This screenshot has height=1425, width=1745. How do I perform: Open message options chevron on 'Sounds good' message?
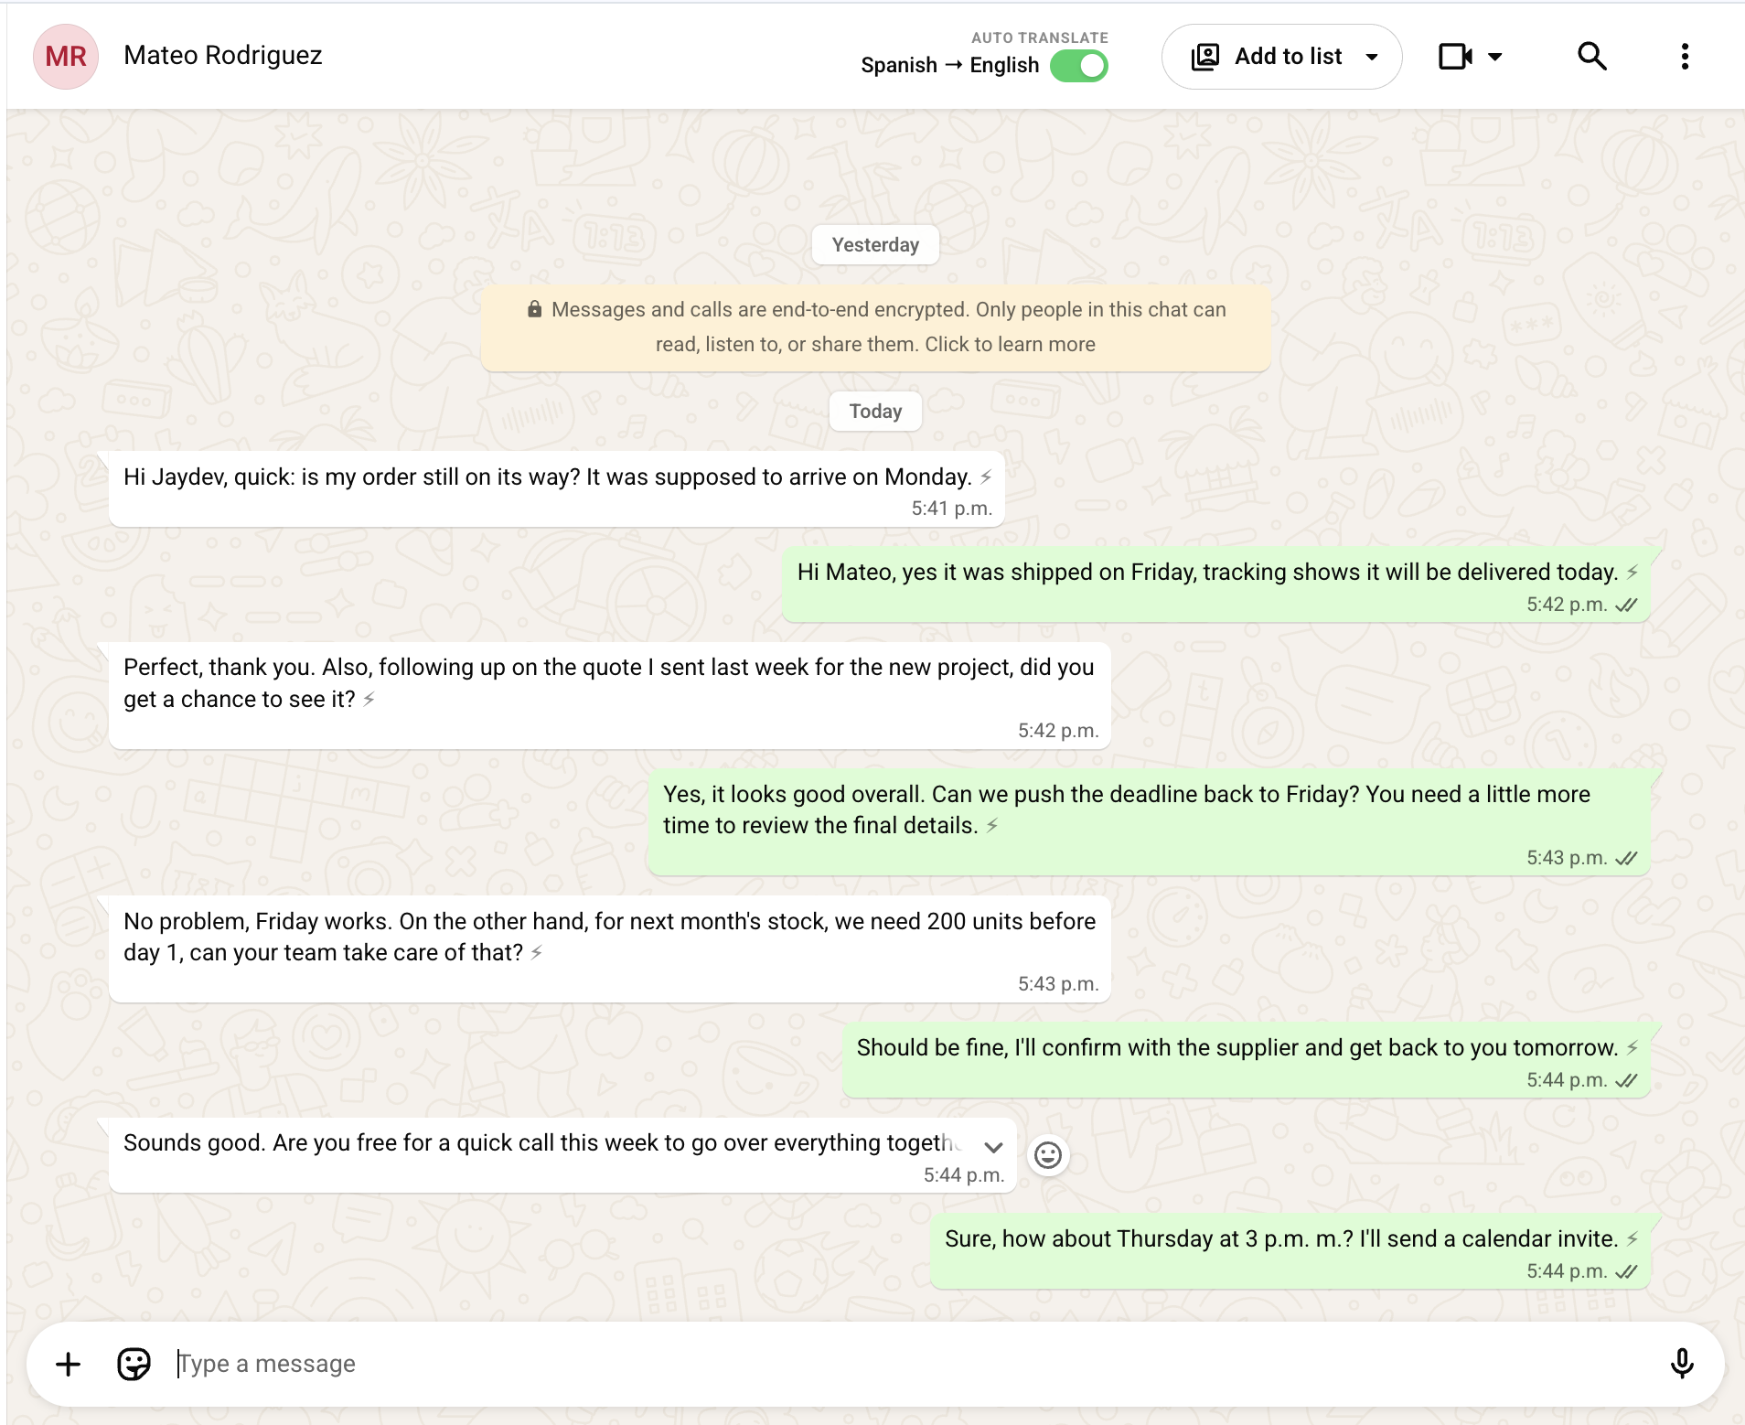click(993, 1147)
